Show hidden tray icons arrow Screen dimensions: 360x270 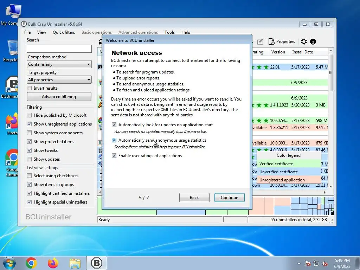click(299, 264)
